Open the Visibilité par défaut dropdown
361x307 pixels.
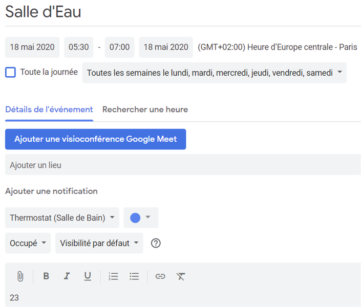pos(99,243)
